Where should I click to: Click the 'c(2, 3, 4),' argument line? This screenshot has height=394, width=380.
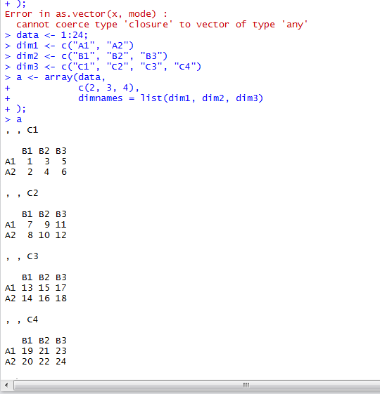click(108, 88)
